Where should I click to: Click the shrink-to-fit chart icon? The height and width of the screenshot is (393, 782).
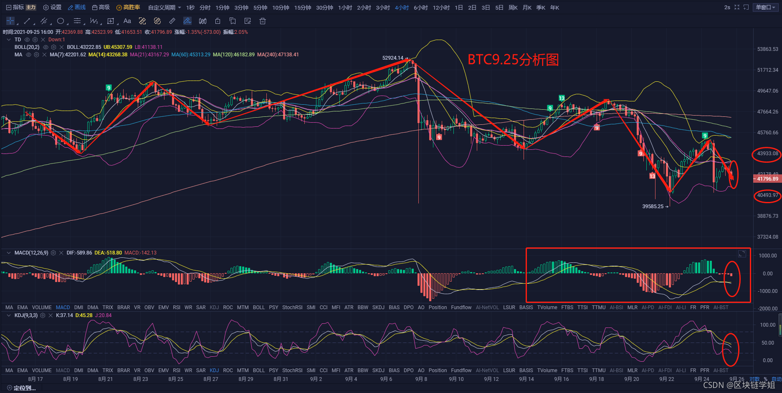pos(737,8)
